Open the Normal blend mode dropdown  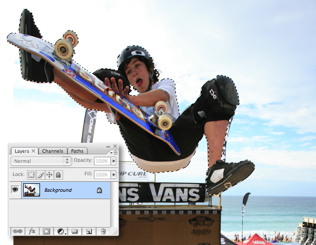click(x=41, y=161)
